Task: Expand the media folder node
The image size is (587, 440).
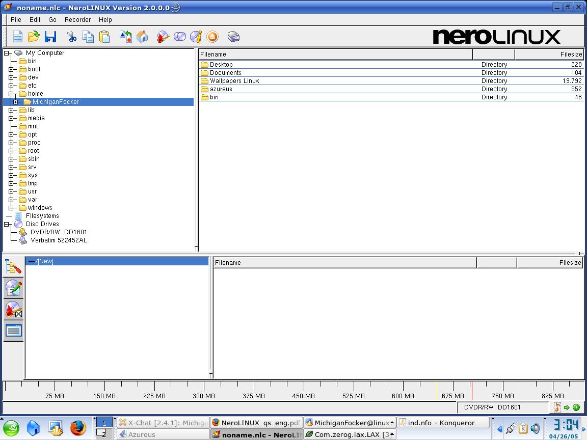Action: (x=11, y=118)
